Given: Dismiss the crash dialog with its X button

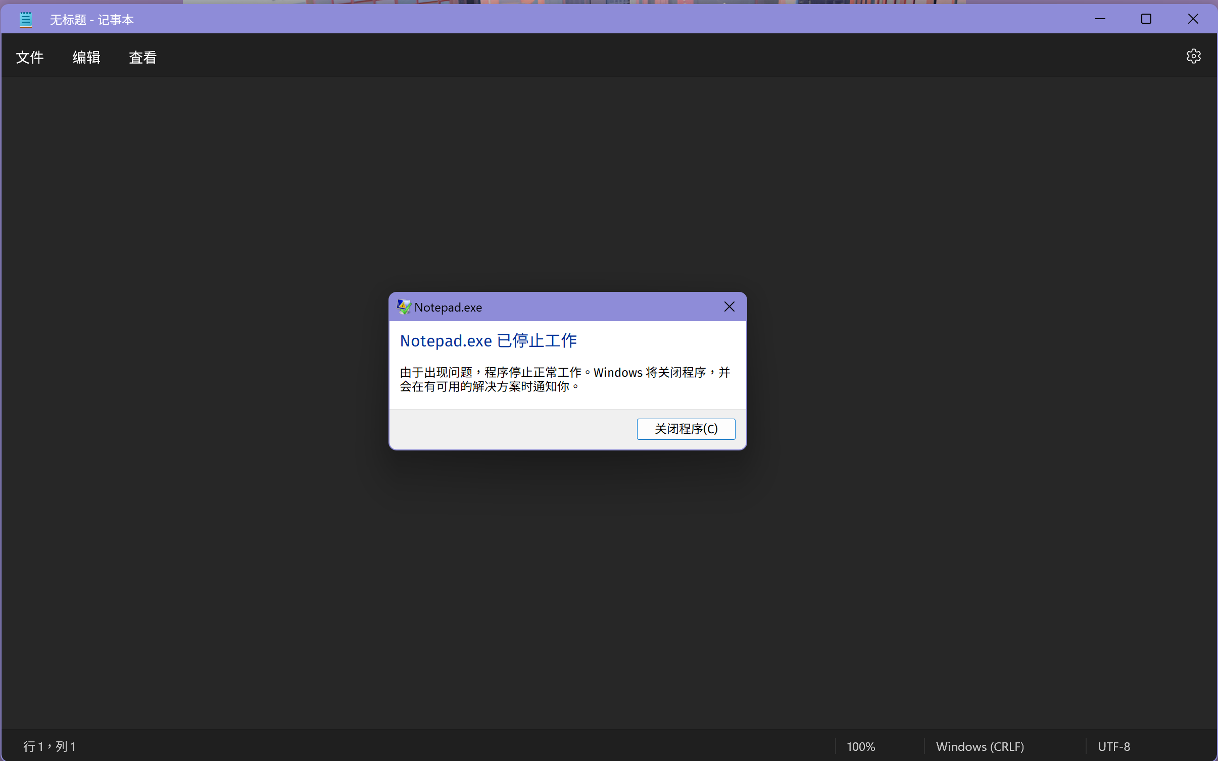Looking at the screenshot, I should tap(729, 306).
